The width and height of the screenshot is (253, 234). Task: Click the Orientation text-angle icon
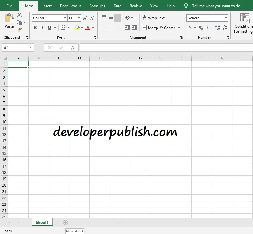(x=128, y=18)
